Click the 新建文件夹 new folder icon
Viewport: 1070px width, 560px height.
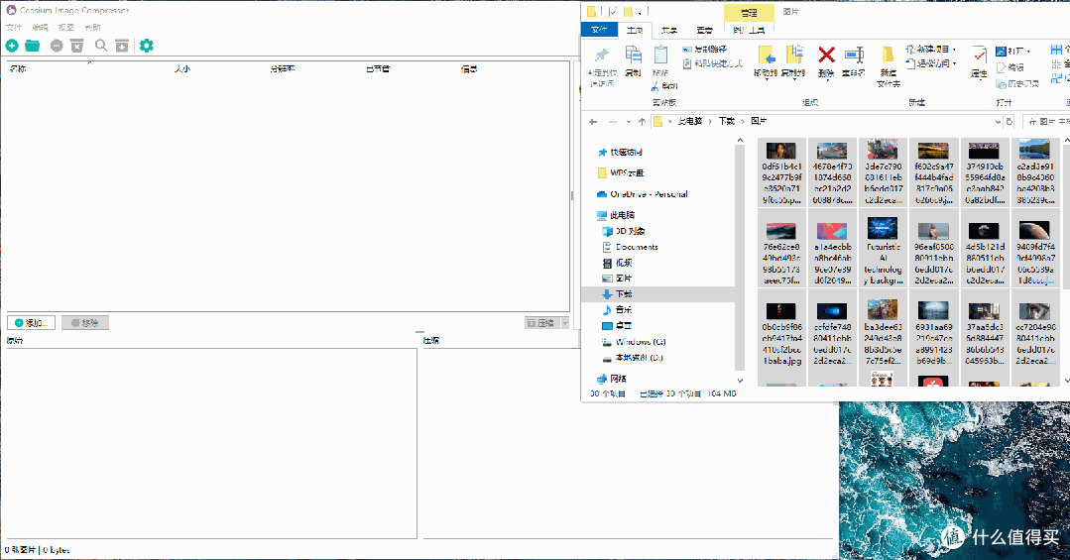[888, 55]
